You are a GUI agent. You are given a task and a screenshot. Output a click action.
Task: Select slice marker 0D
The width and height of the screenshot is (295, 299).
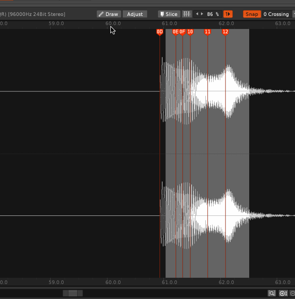coord(160,32)
